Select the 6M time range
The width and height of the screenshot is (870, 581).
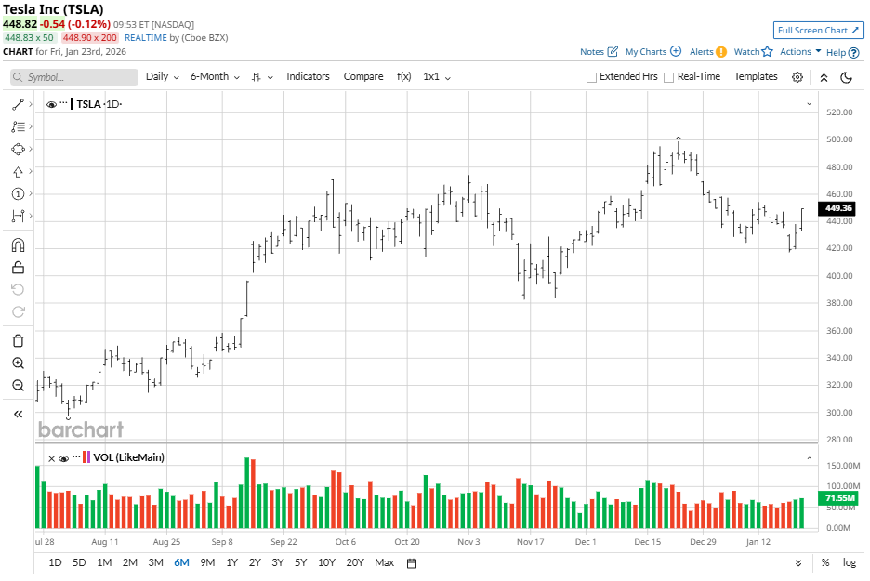click(181, 562)
